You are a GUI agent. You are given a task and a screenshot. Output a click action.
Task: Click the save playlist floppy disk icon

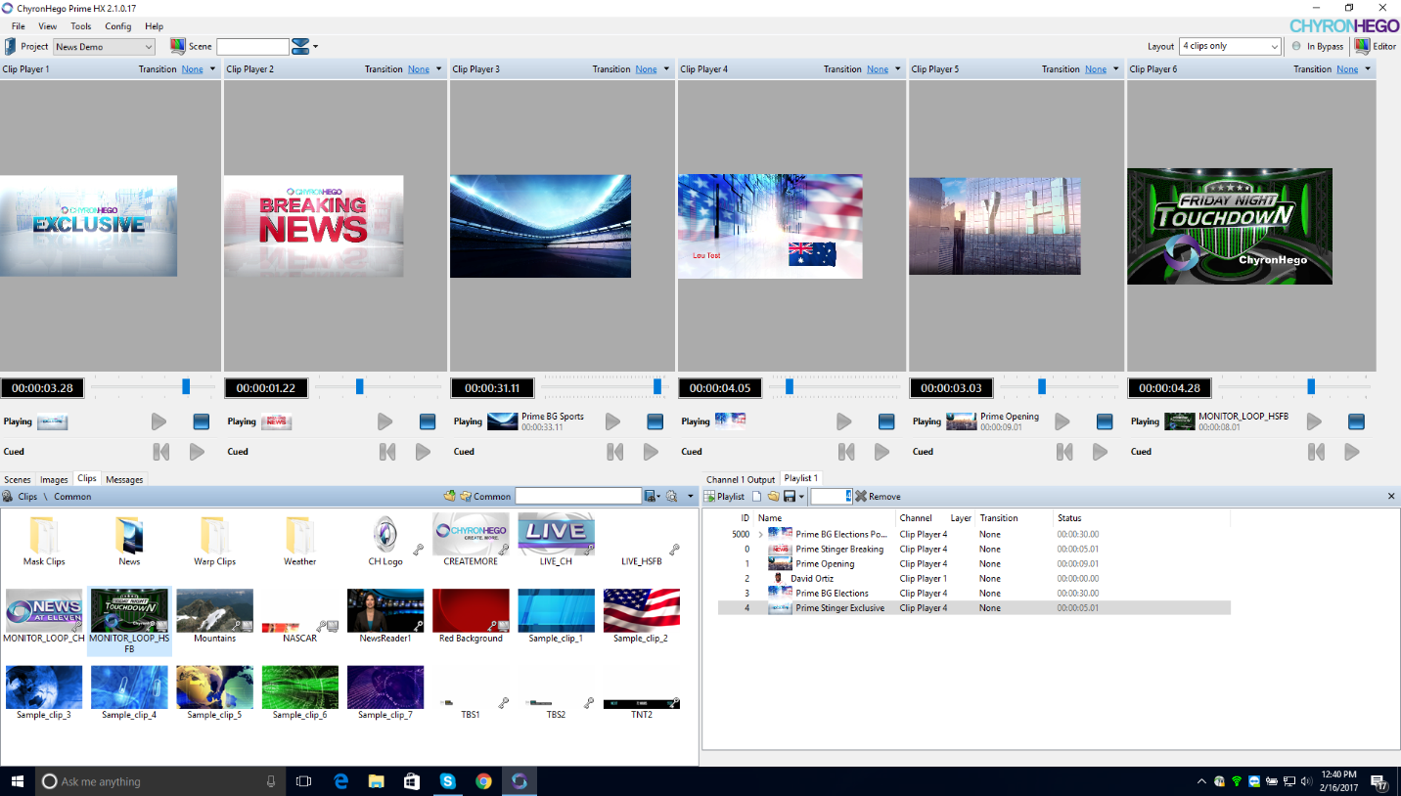pyautogui.click(x=790, y=497)
